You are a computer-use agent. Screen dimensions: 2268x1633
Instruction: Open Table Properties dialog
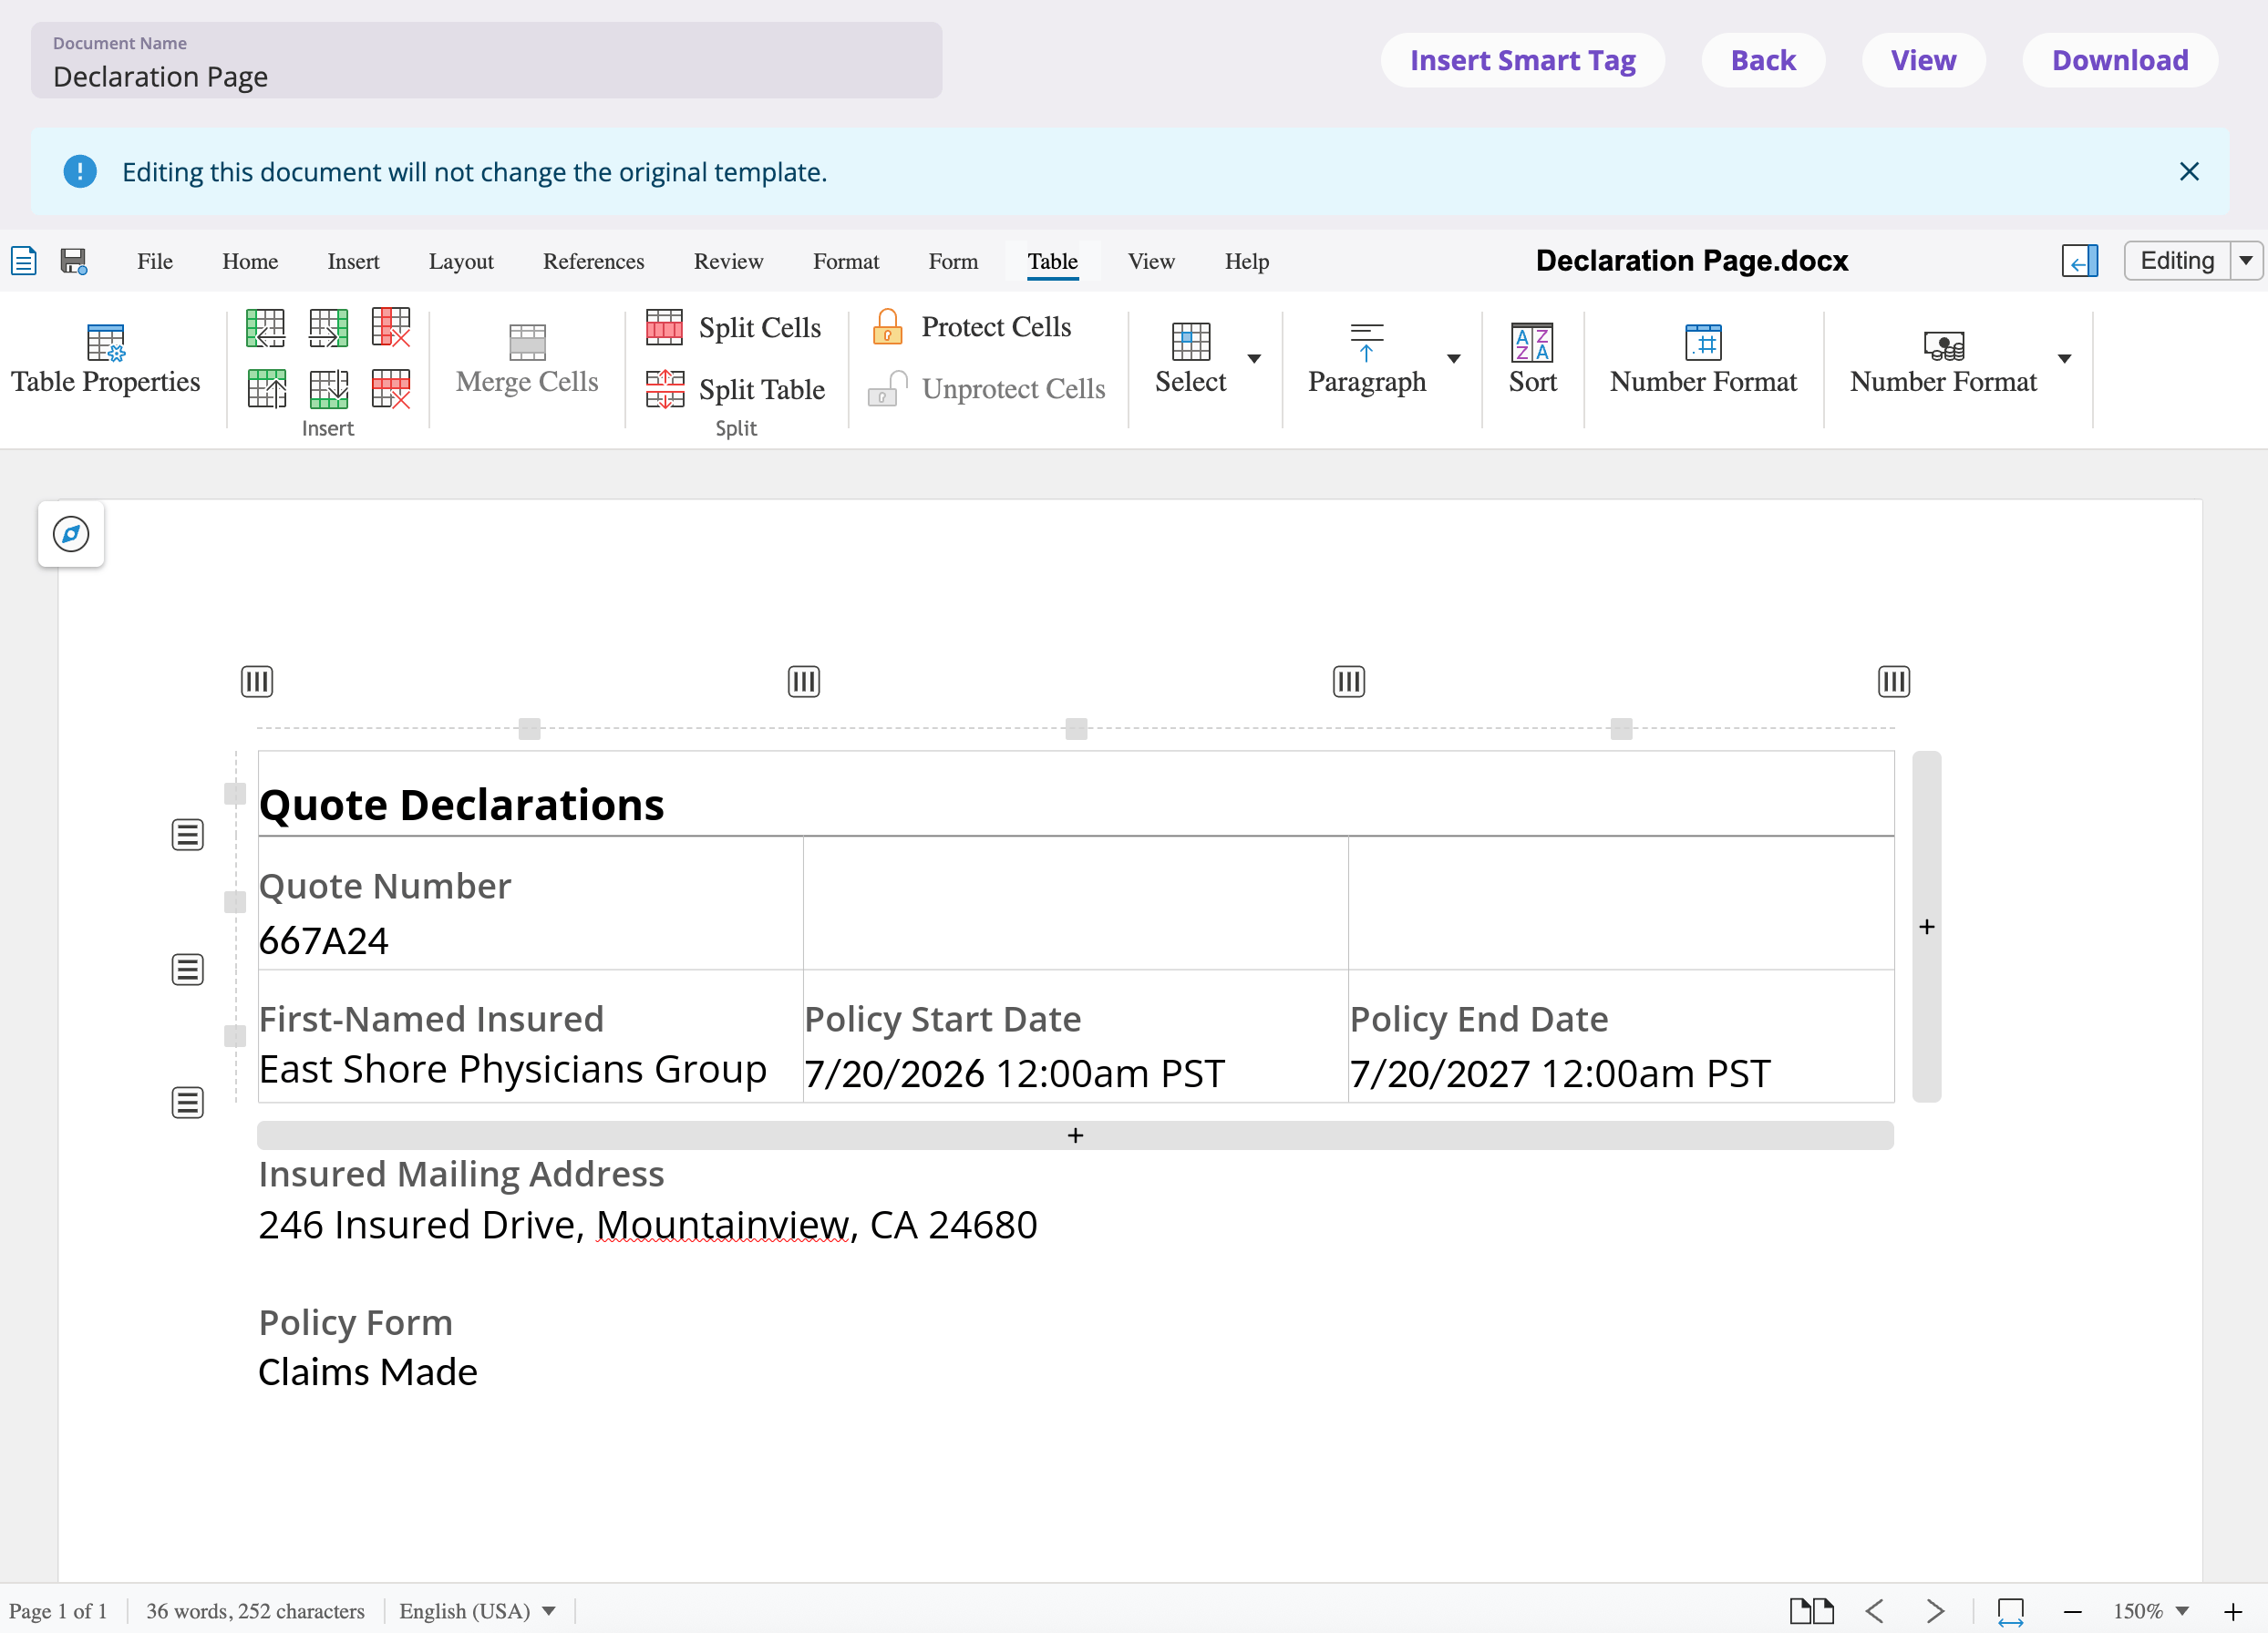106,360
